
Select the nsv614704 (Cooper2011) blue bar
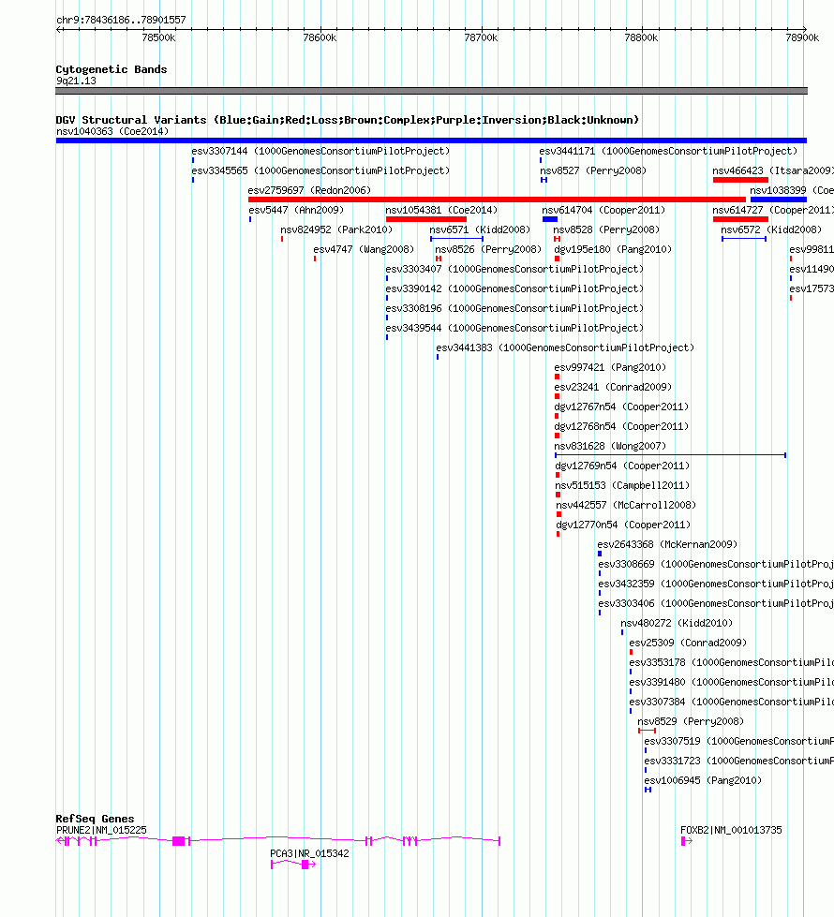click(x=549, y=219)
